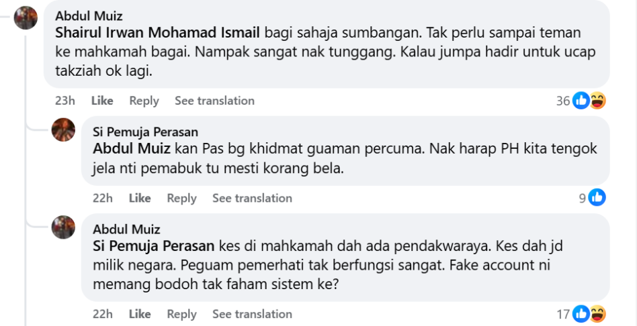Translate the top comment about sumbangan
The height and width of the screenshot is (326, 637).
pos(214,101)
